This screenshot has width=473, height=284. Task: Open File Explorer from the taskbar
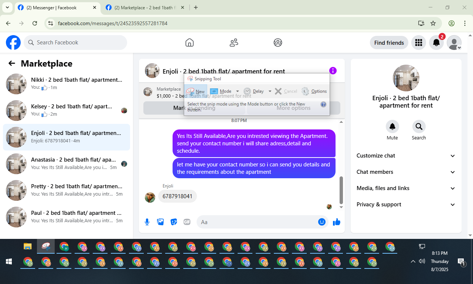[28, 247]
